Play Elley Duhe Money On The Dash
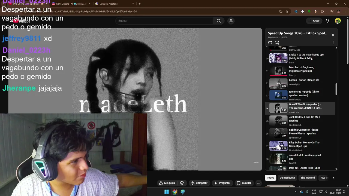 tap(300, 146)
